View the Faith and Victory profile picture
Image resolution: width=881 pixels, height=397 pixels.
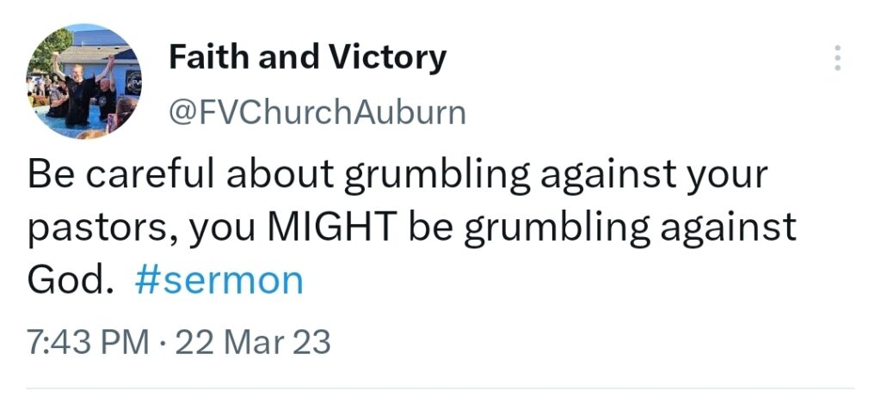tap(83, 82)
